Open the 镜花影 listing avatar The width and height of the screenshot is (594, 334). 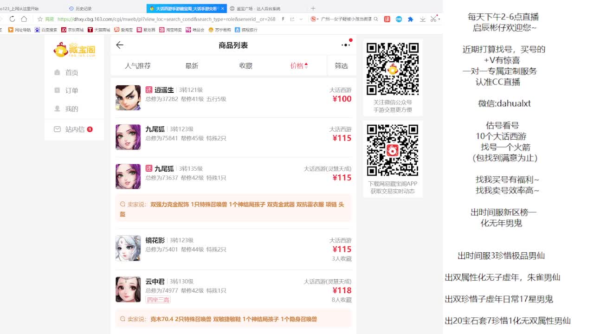[x=128, y=248]
